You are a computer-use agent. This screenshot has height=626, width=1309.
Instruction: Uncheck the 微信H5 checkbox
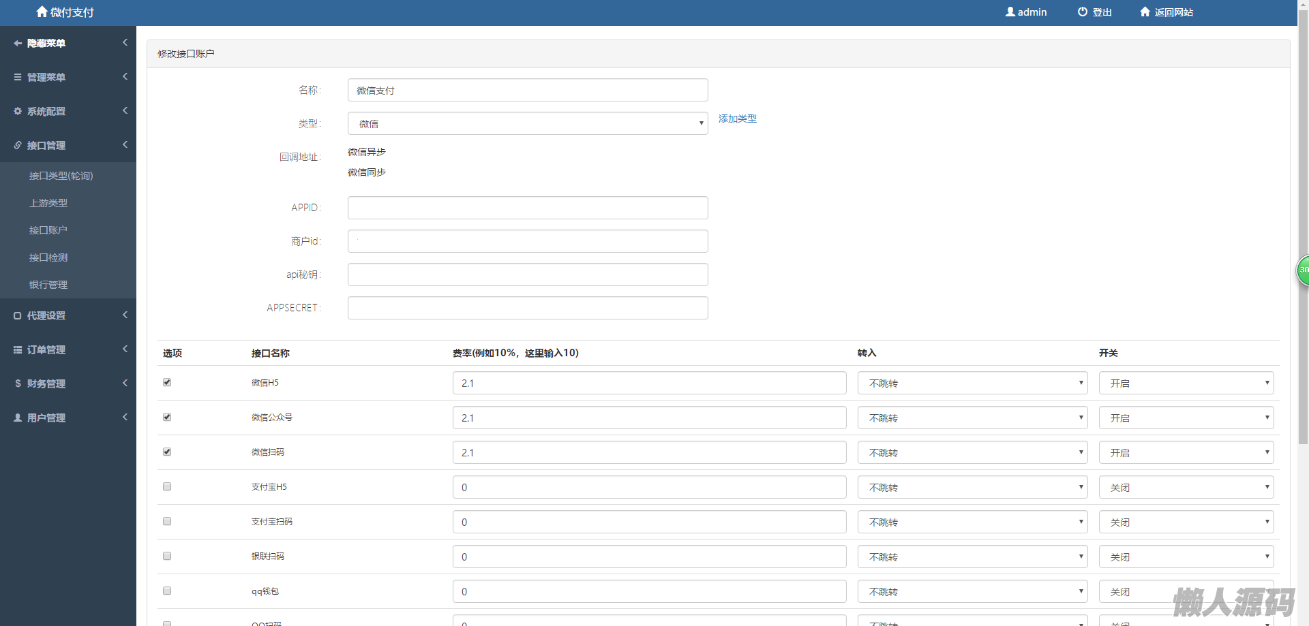[x=167, y=382]
